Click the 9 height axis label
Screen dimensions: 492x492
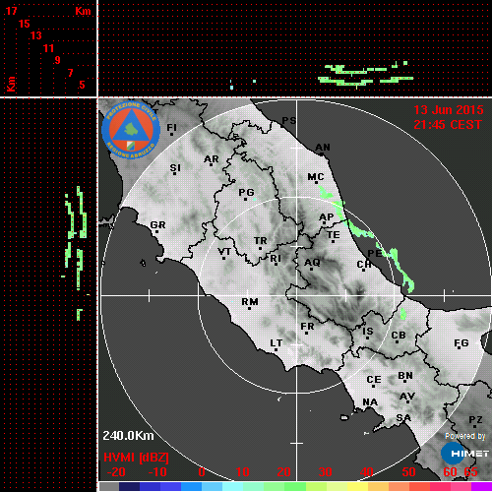(x=58, y=60)
